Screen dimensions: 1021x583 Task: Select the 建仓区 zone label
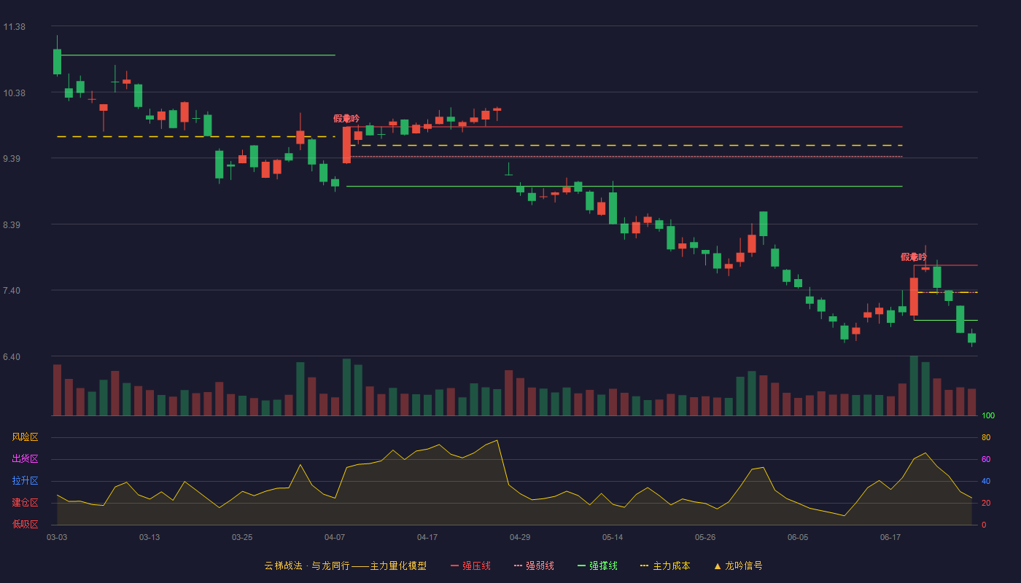[x=26, y=503]
